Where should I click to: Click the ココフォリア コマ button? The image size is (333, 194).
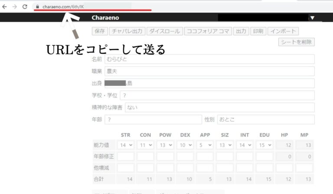coord(208,31)
